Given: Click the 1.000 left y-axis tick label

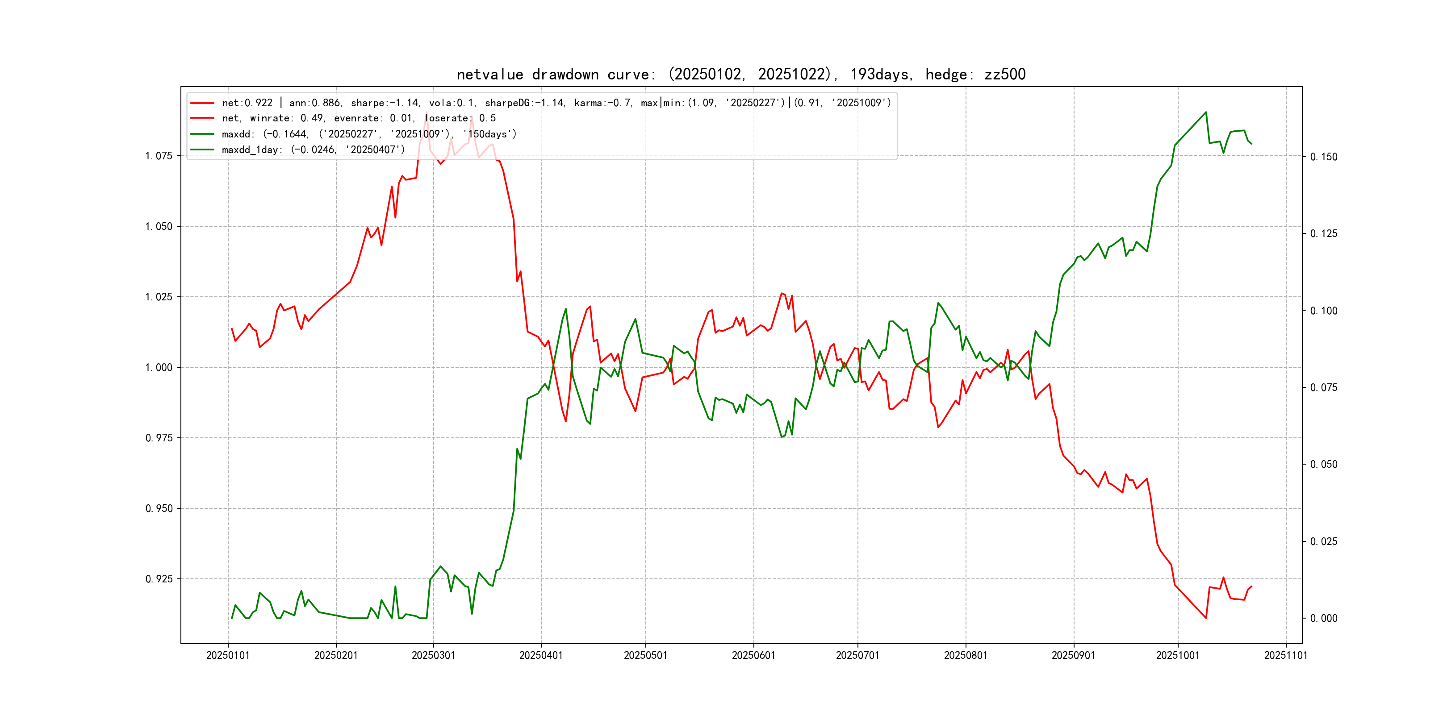Looking at the screenshot, I should pyautogui.click(x=159, y=368).
